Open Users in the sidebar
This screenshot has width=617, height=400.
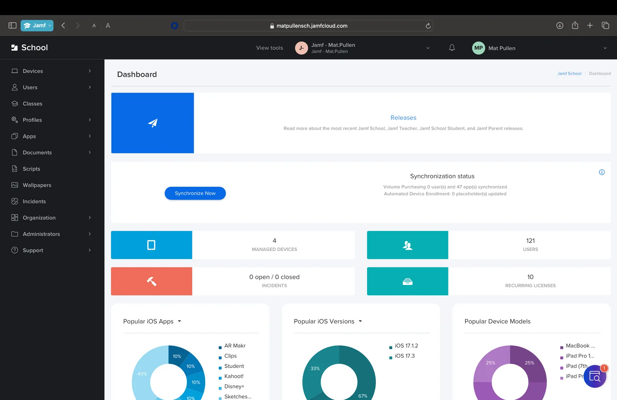[30, 87]
